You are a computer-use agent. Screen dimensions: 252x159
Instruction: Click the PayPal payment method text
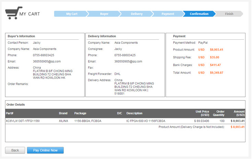click(x=203, y=43)
